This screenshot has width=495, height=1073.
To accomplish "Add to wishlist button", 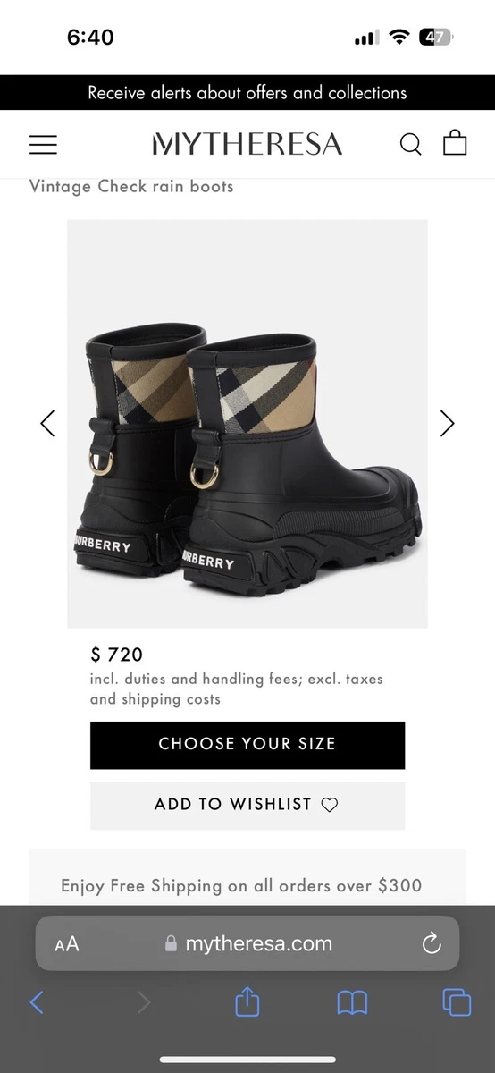I will pos(247,805).
